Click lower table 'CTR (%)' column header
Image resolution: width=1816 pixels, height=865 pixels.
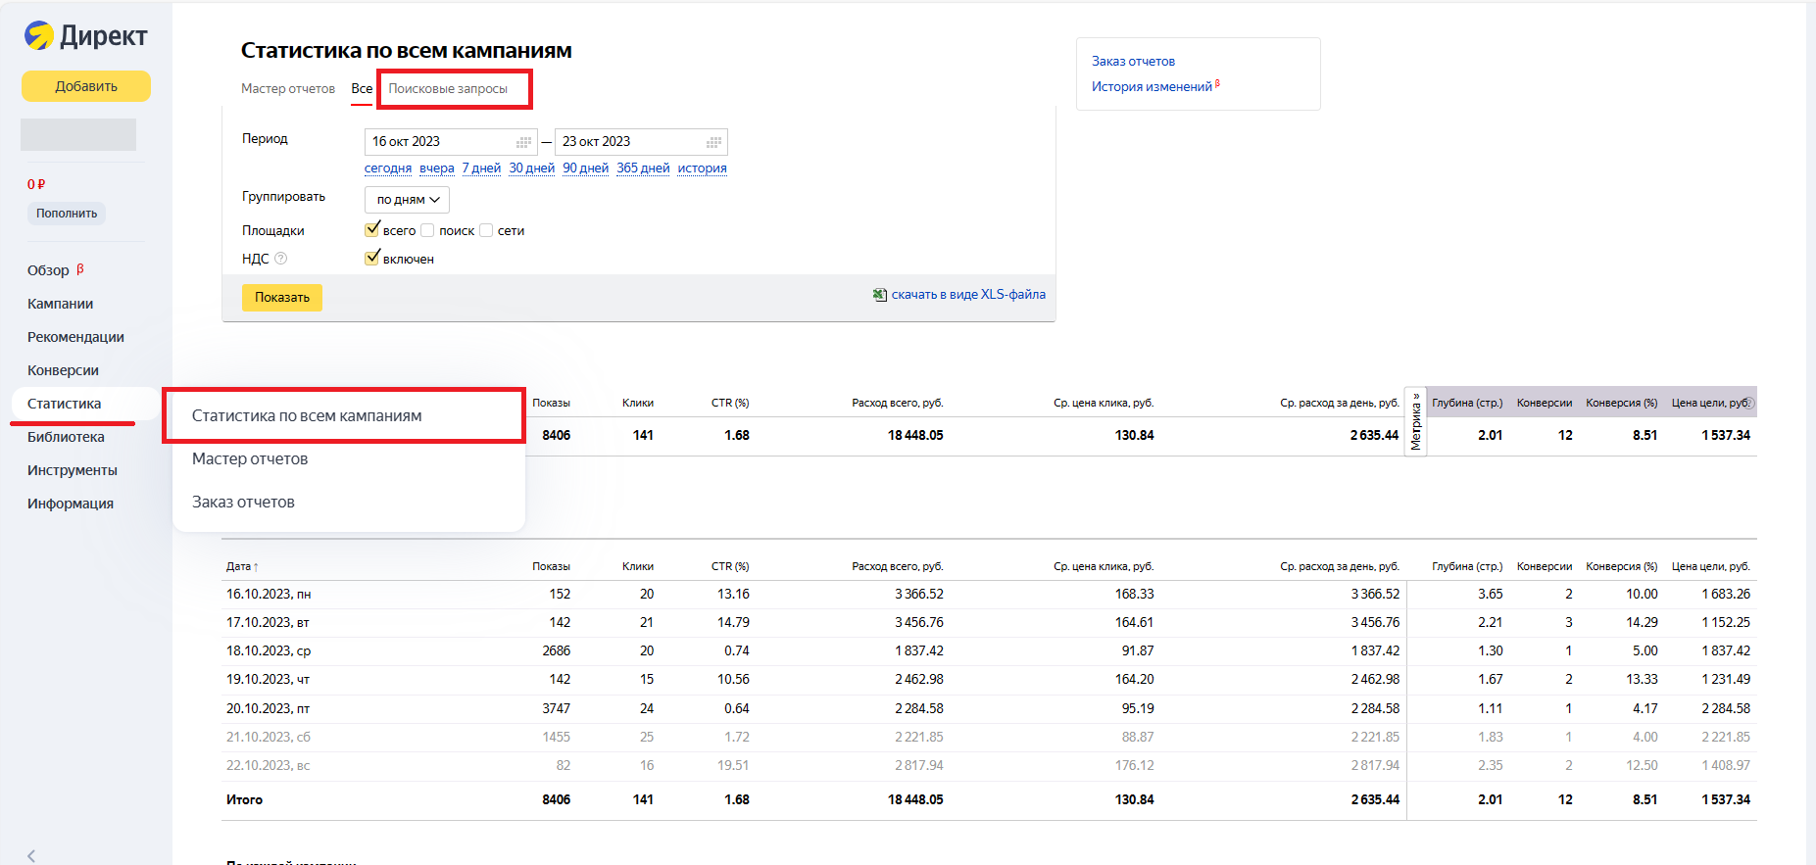coord(730,566)
